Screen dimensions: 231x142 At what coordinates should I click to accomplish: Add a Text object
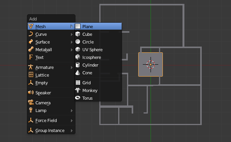click(x=51, y=57)
